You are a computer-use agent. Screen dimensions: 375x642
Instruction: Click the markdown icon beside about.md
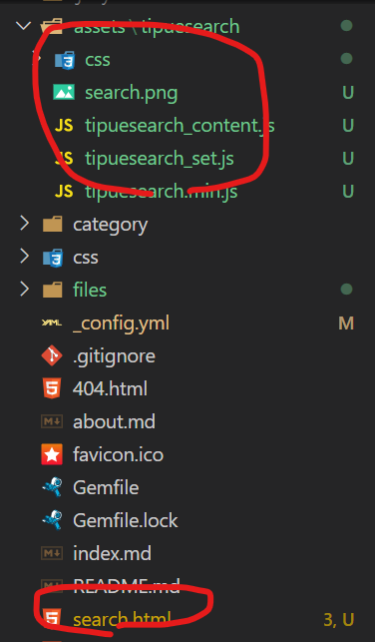[x=52, y=421]
